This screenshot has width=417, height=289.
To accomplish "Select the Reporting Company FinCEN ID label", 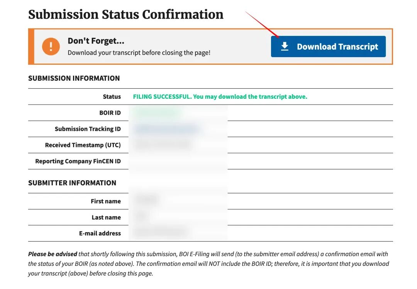I will coord(78,161).
